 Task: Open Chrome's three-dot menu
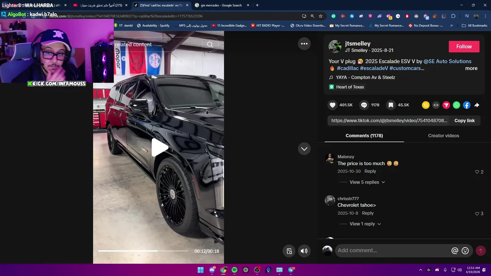485,16
